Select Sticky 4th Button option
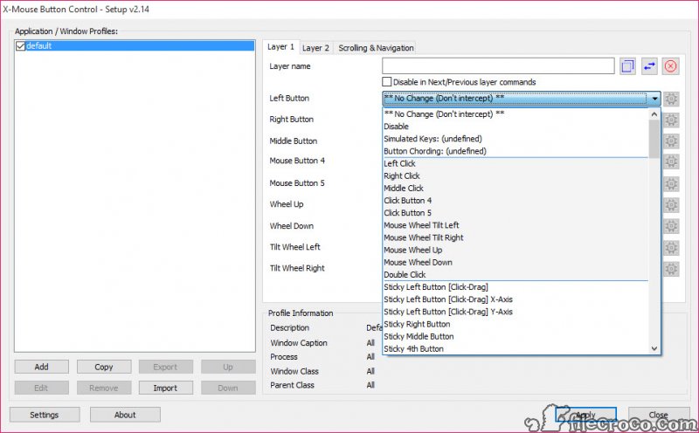The height and width of the screenshot is (433, 699). [x=516, y=349]
